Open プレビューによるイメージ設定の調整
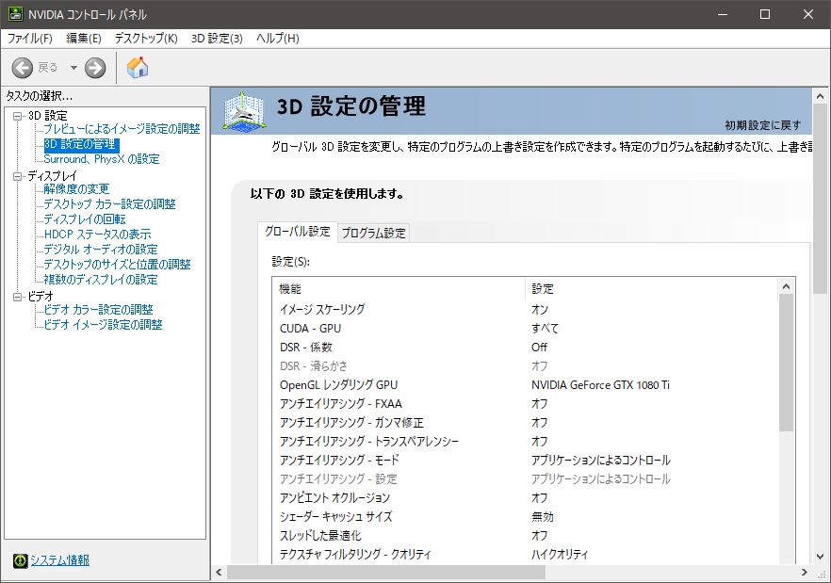Image resolution: width=831 pixels, height=583 pixels. pyautogui.click(x=122, y=129)
